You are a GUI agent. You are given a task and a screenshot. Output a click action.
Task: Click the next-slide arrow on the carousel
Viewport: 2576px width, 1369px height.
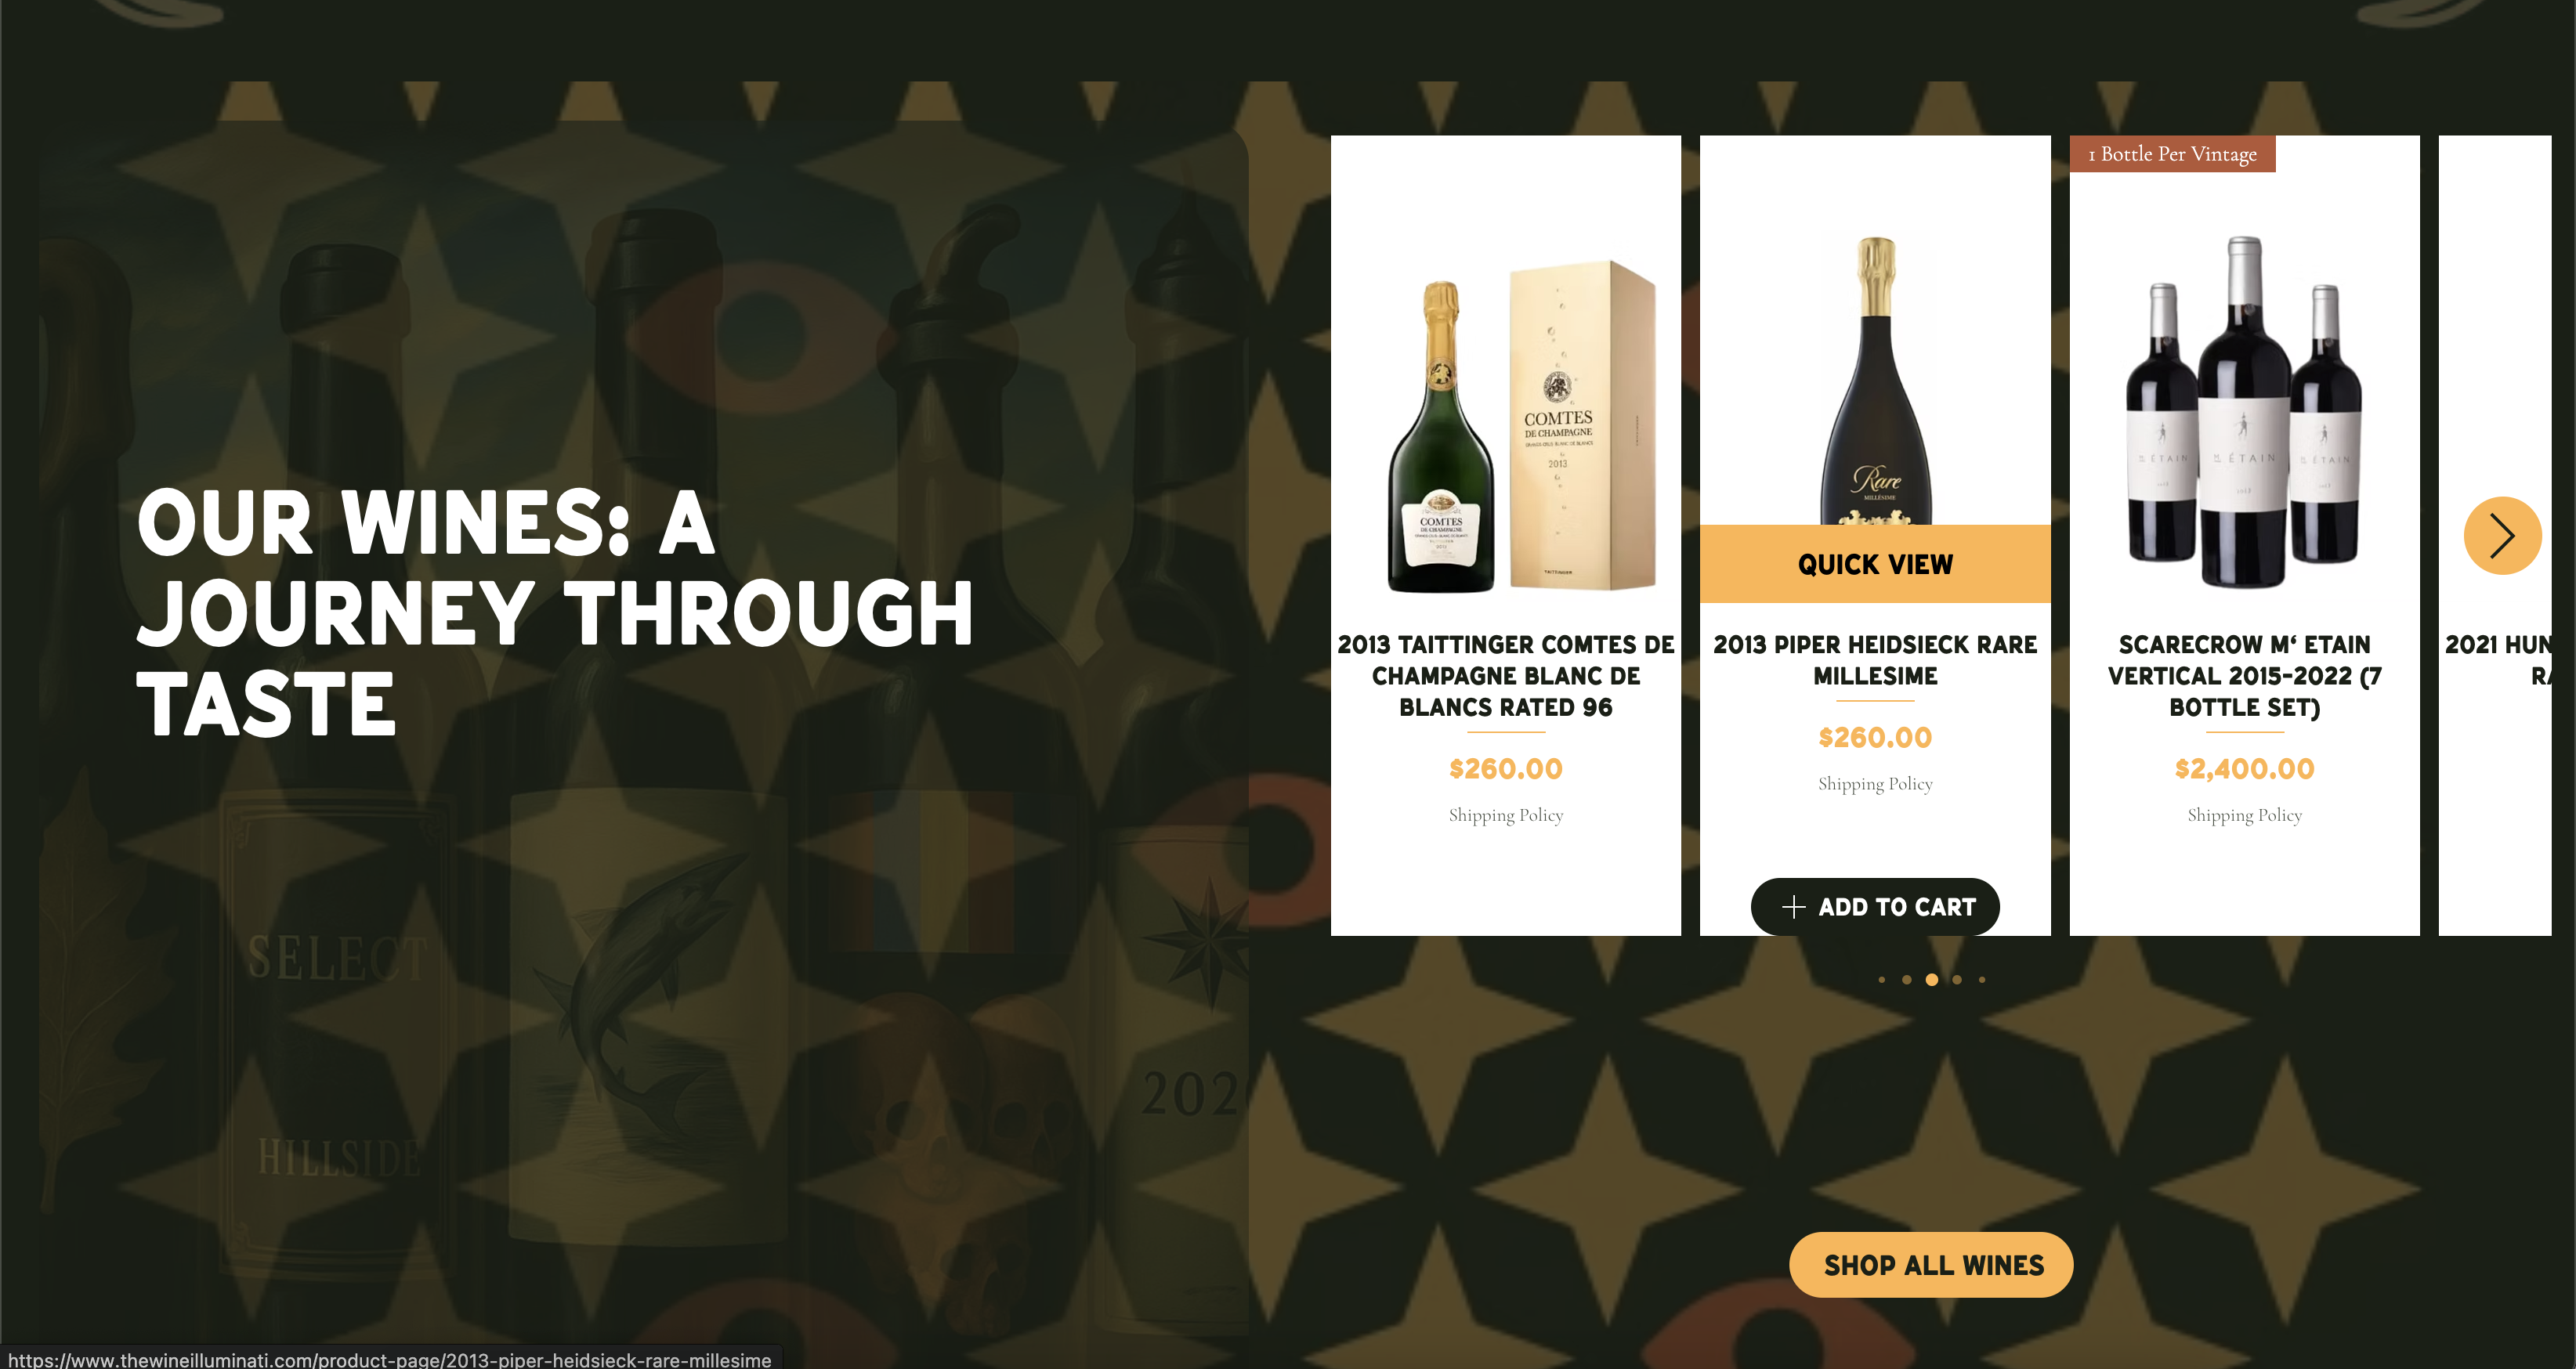point(2502,535)
